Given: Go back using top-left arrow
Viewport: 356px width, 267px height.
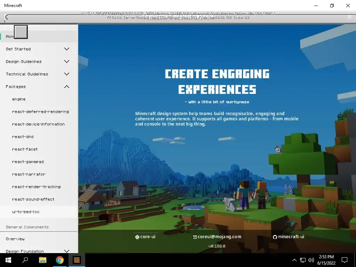Looking at the screenshot, I should 6,17.
